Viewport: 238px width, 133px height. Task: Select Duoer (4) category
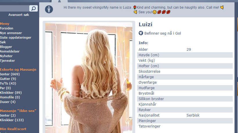[8, 102]
